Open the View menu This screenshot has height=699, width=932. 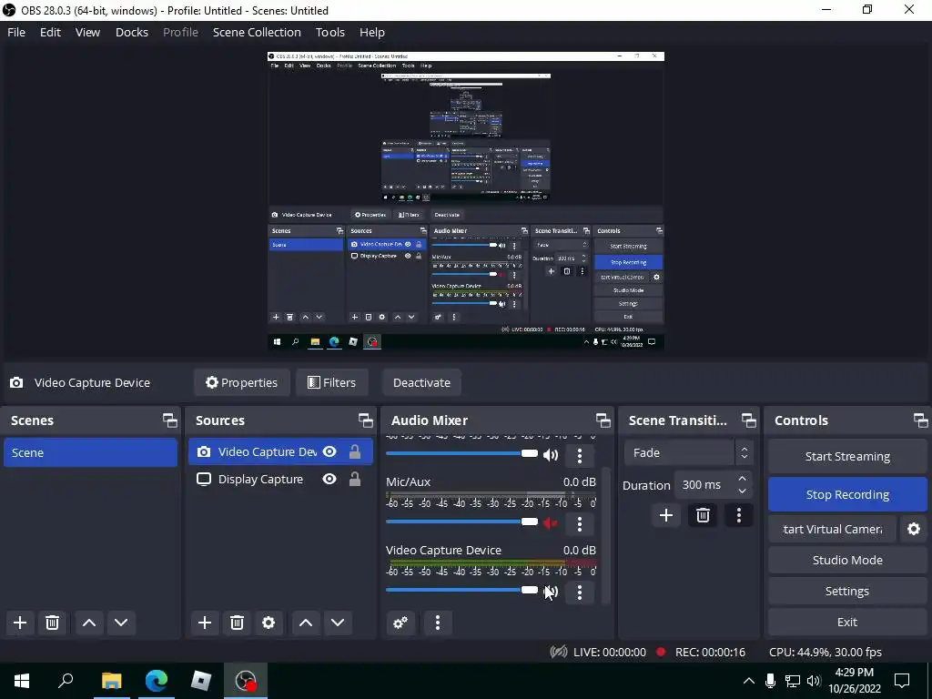pos(87,32)
